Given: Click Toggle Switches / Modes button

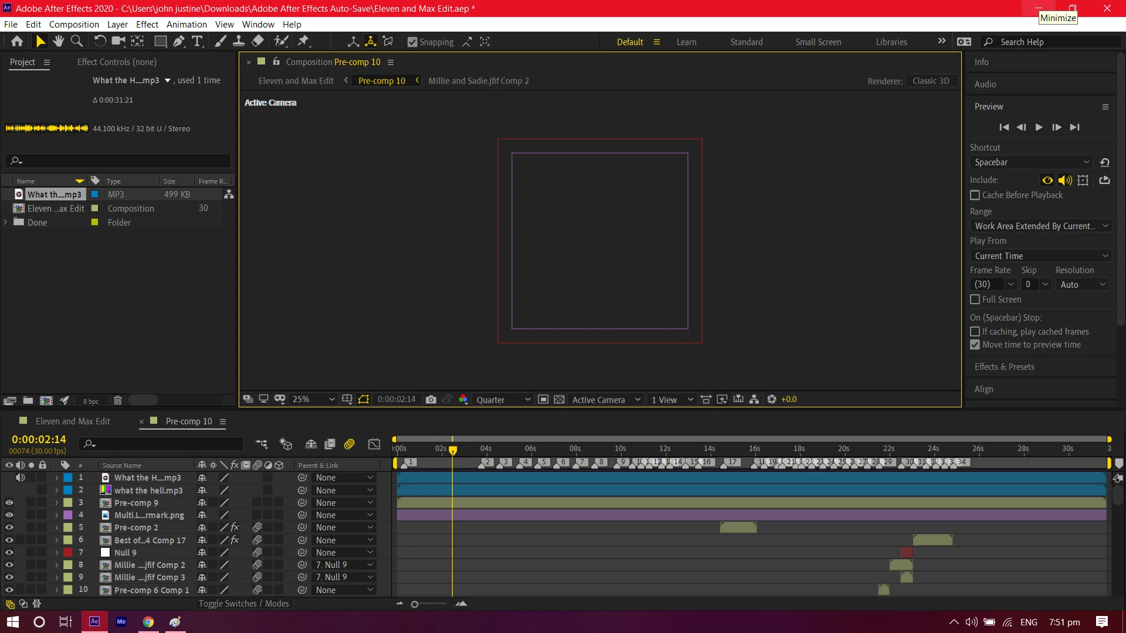Looking at the screenshot, I should coord(243,604).
